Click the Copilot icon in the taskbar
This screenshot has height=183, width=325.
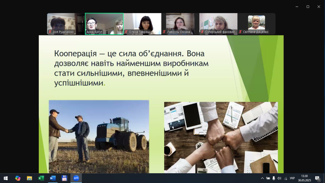coord(18,178)
